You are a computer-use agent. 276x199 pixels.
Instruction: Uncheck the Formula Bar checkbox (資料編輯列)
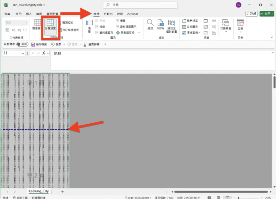coord(97,33)
